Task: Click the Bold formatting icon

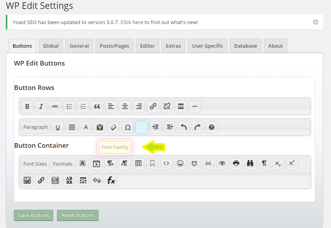Action: (x=27, y=106)
